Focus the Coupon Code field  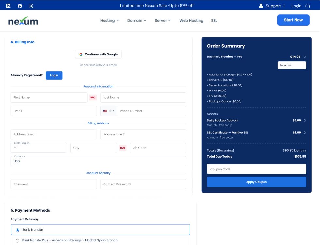click(x=257, y=169)
